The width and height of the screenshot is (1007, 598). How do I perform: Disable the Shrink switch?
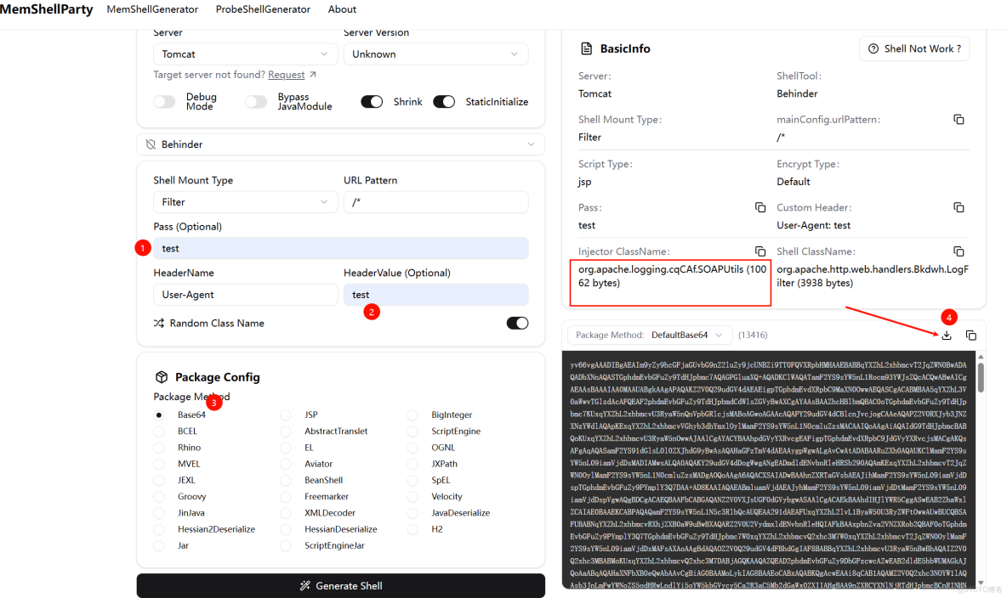(372, 102)
